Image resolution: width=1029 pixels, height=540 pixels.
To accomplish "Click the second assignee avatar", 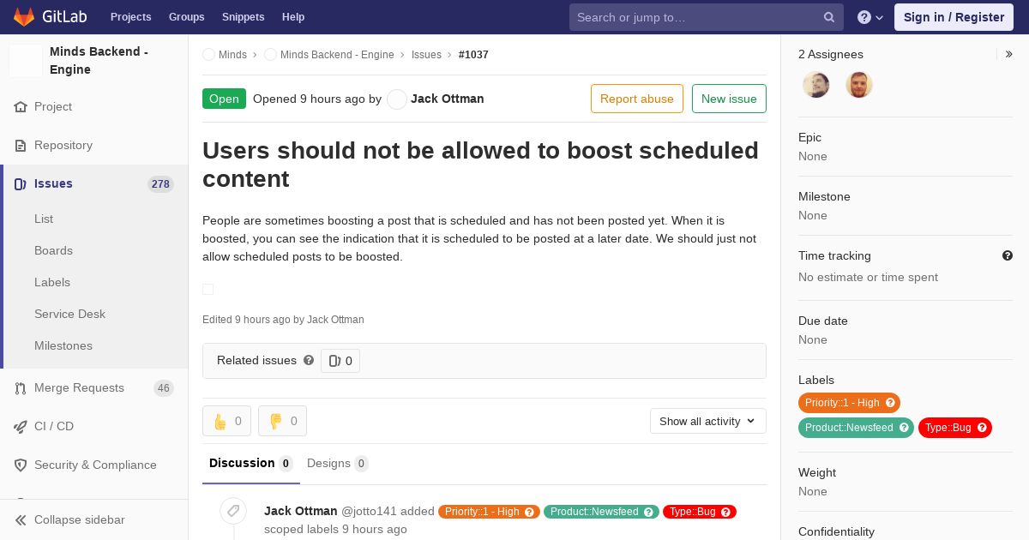I will coord(859,85).
